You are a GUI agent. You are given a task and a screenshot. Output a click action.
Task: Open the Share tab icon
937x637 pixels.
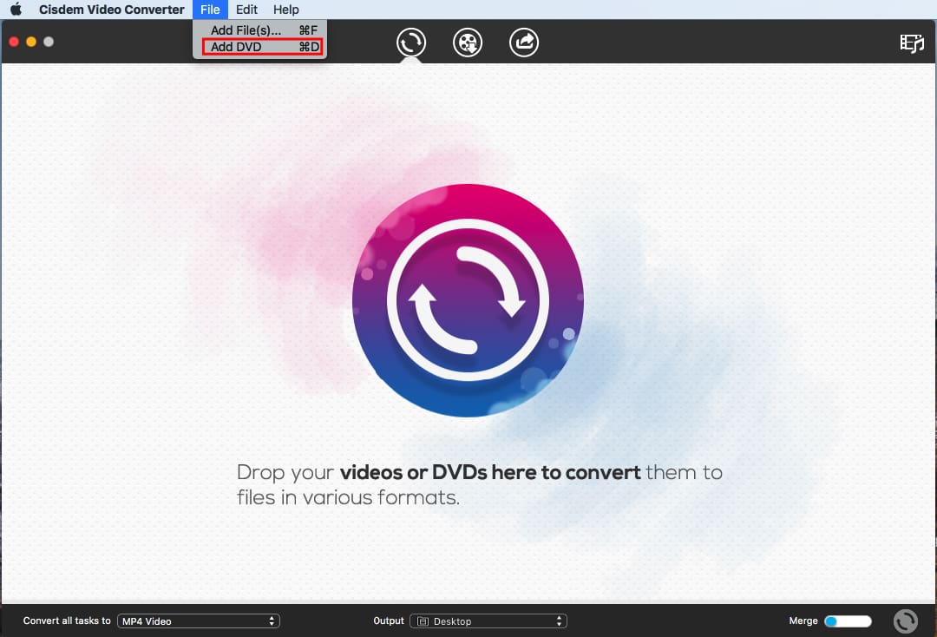524,43
